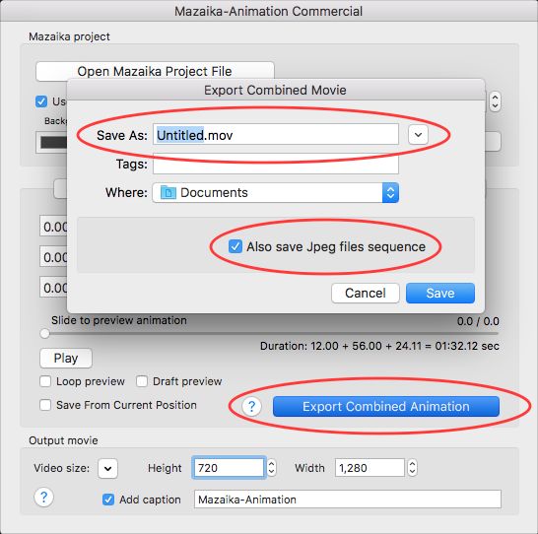The height and width of the screenshot is (534, 538).
Task: Open the Video size dropdown
Action: pos(107,468)
